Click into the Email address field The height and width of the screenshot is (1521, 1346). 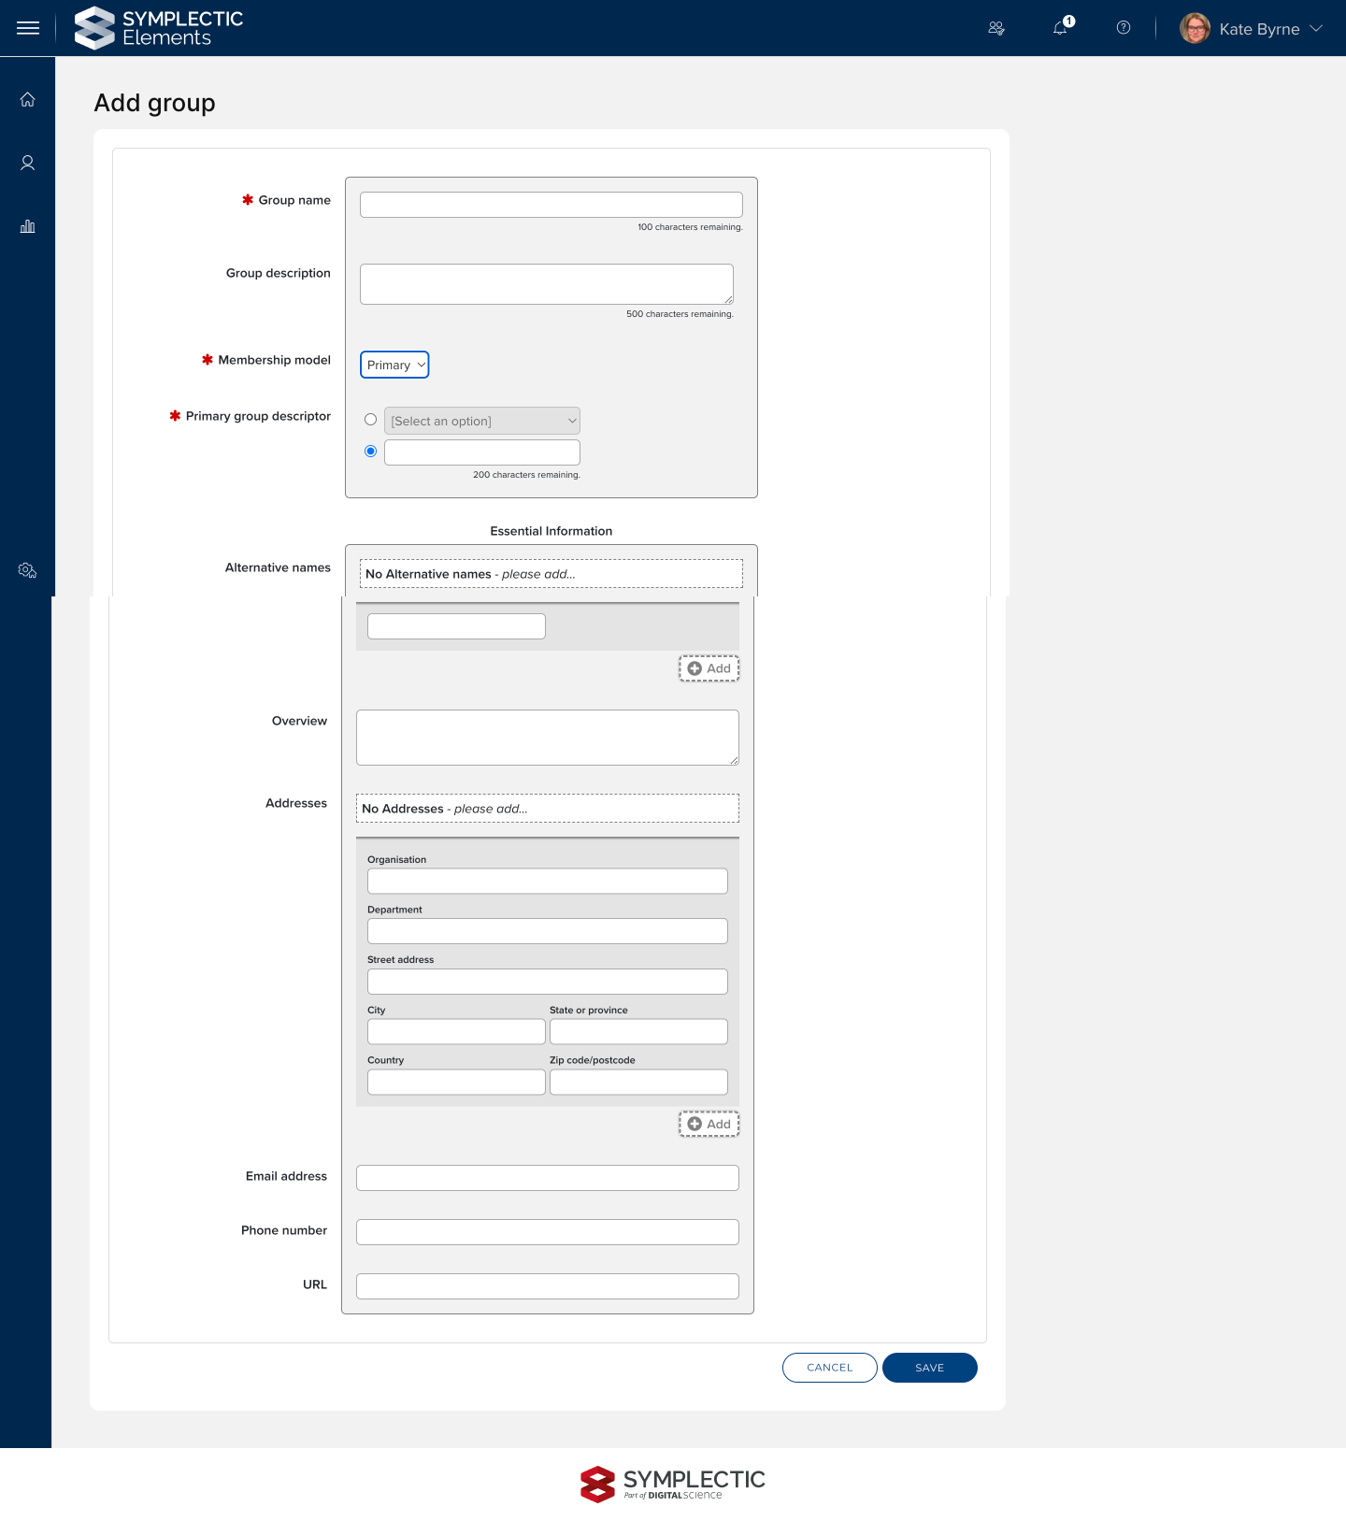(548, 1178)
